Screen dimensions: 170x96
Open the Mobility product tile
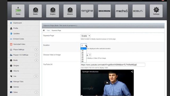(139, 11)
